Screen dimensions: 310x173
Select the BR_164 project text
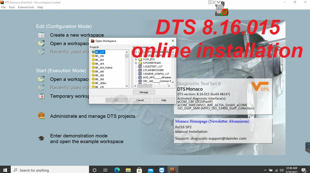100,64
